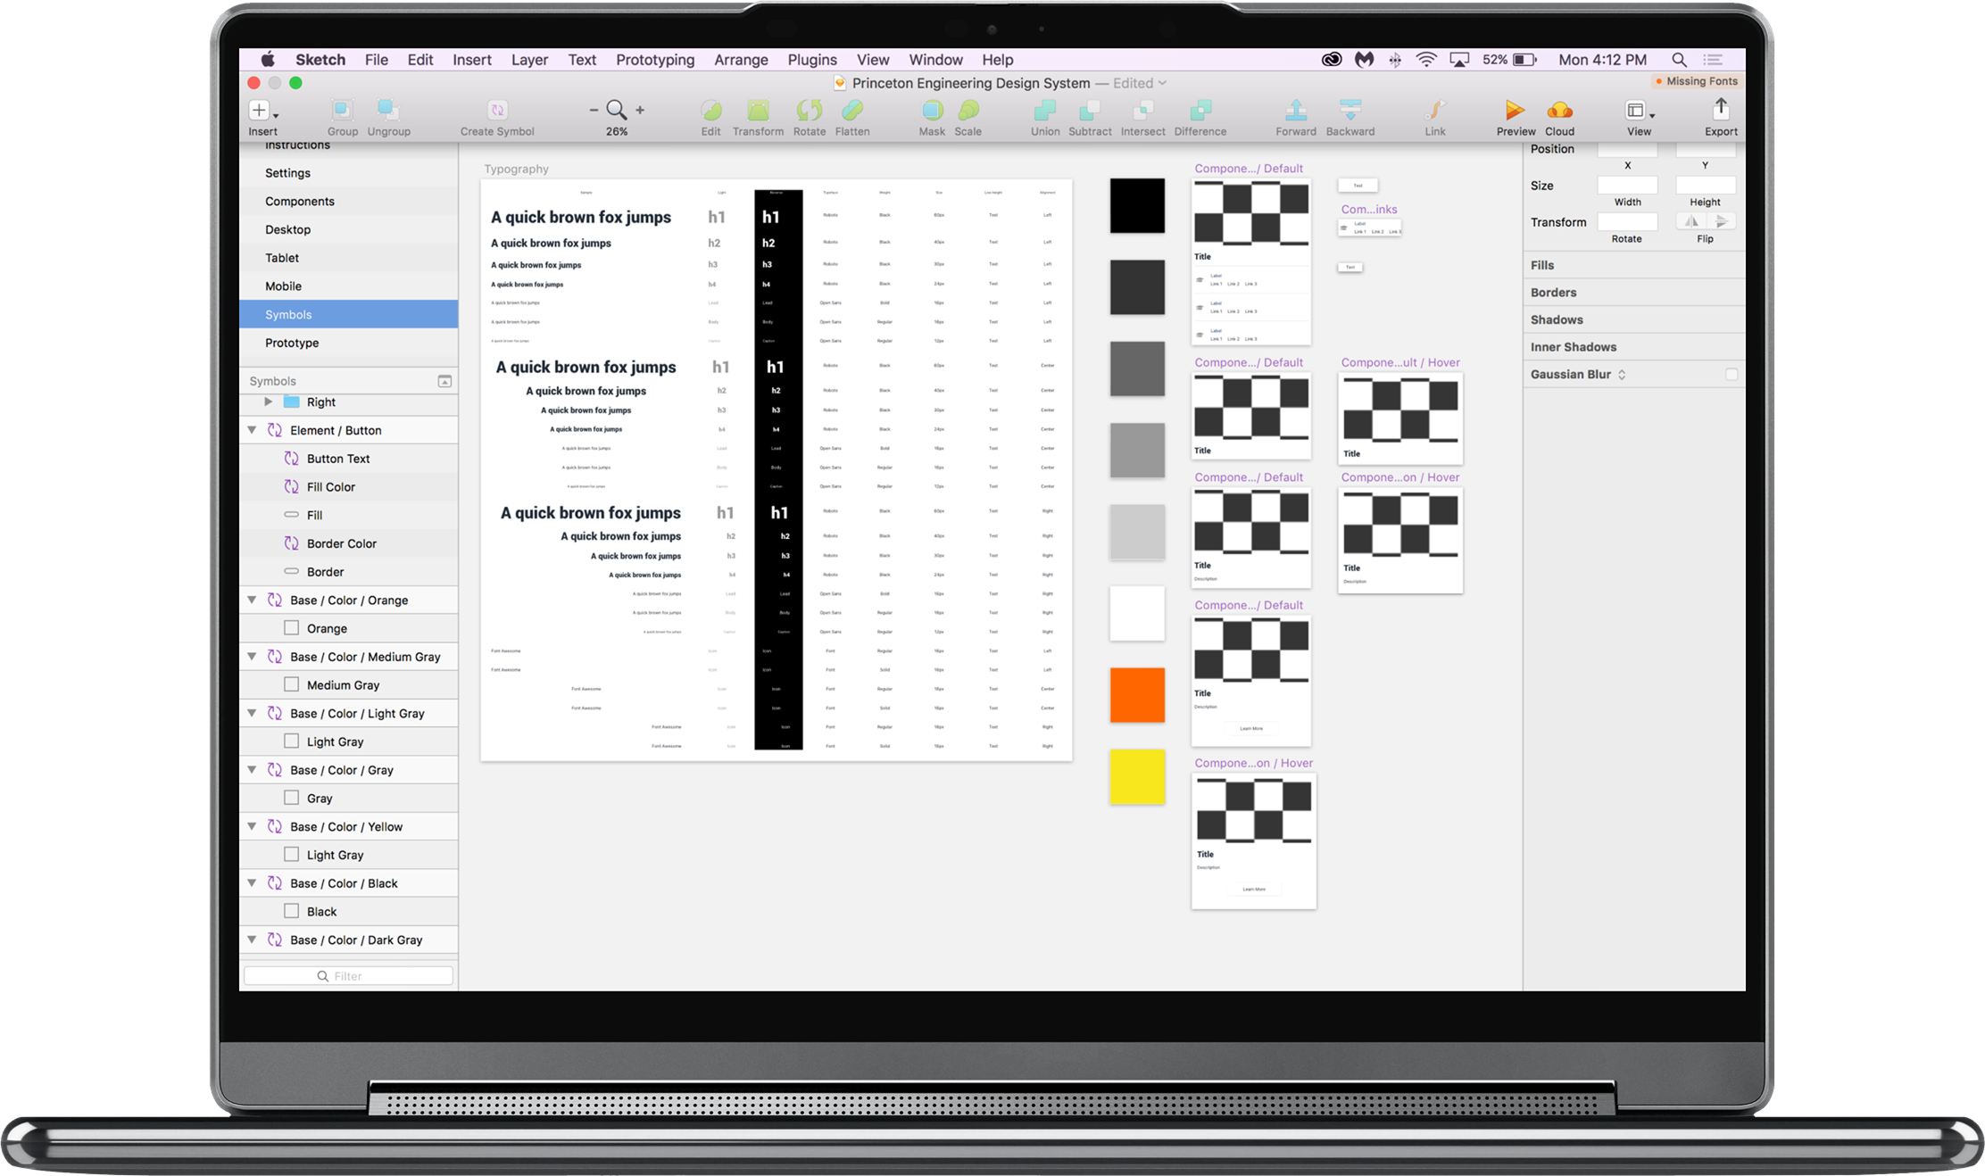The height and width of the screenshot is (1176, 1985).
Task: Collapse Base / Color / Light Gray symbol
Action: click(253, 714)
